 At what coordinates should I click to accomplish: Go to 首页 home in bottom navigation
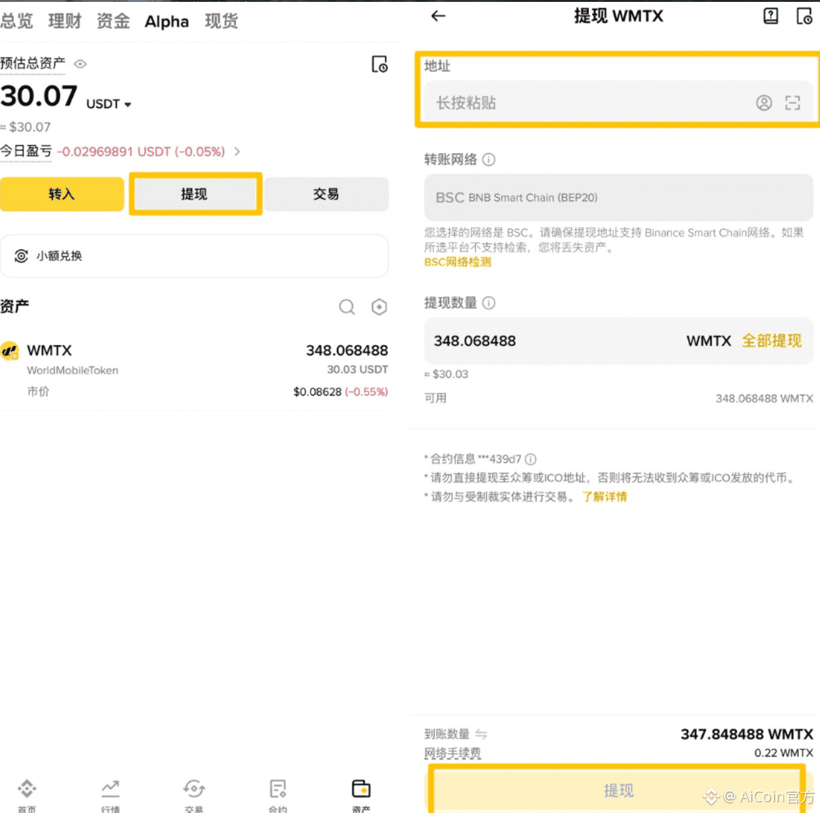27,795
